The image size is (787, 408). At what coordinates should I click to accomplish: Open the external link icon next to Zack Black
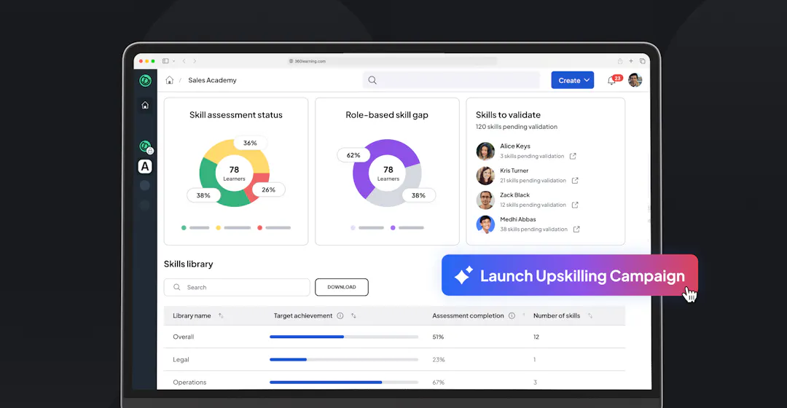[575, 205]
